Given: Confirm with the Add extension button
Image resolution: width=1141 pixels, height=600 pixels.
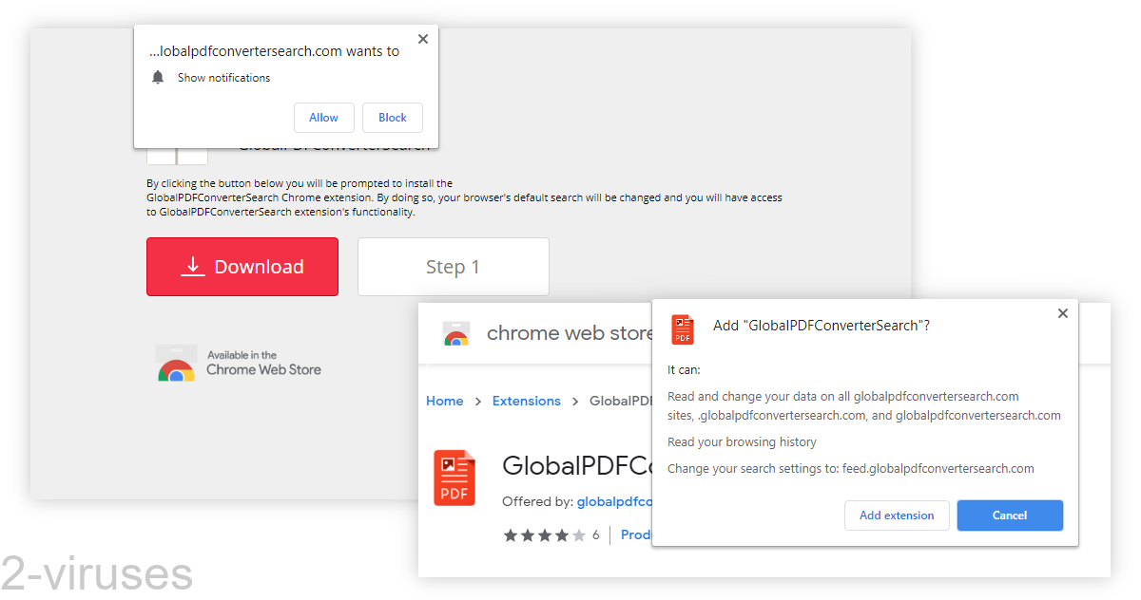Looking at the screenshot, I should pyautogui.click(x=897, y=515).
